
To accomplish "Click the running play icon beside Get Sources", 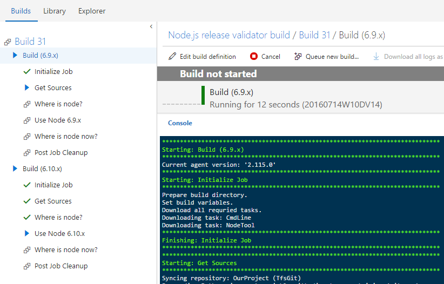I will 27,88.
